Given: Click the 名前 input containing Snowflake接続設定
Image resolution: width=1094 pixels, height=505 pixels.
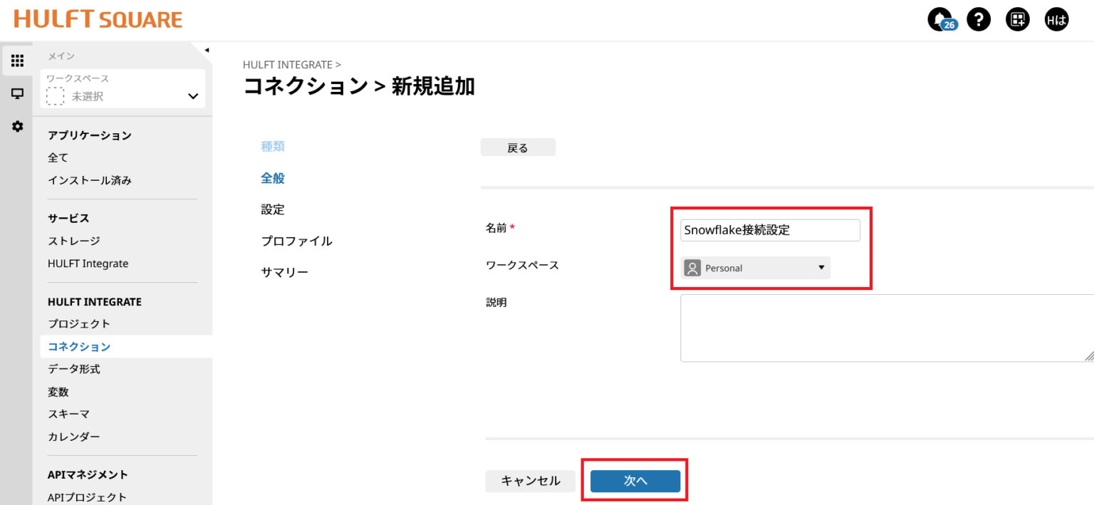Looking at the screenshot, I should click(x=770, y=229).
